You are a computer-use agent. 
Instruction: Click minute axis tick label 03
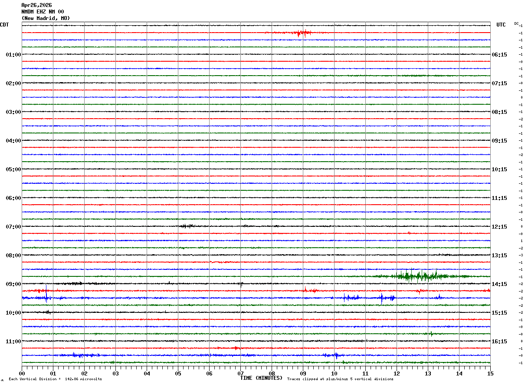[115, 373]
